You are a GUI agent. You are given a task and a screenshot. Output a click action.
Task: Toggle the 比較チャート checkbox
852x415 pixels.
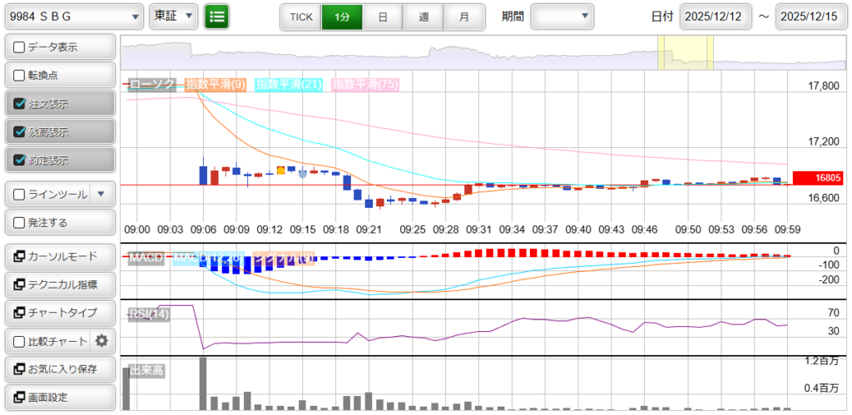point(20,341)
